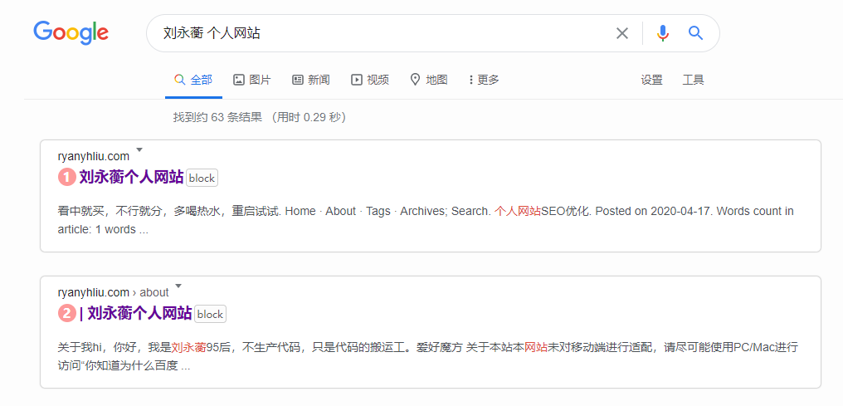Open second result | 刘永蘅个人网站 link
The width and height of the screenshot is (843, 406).
135,313
